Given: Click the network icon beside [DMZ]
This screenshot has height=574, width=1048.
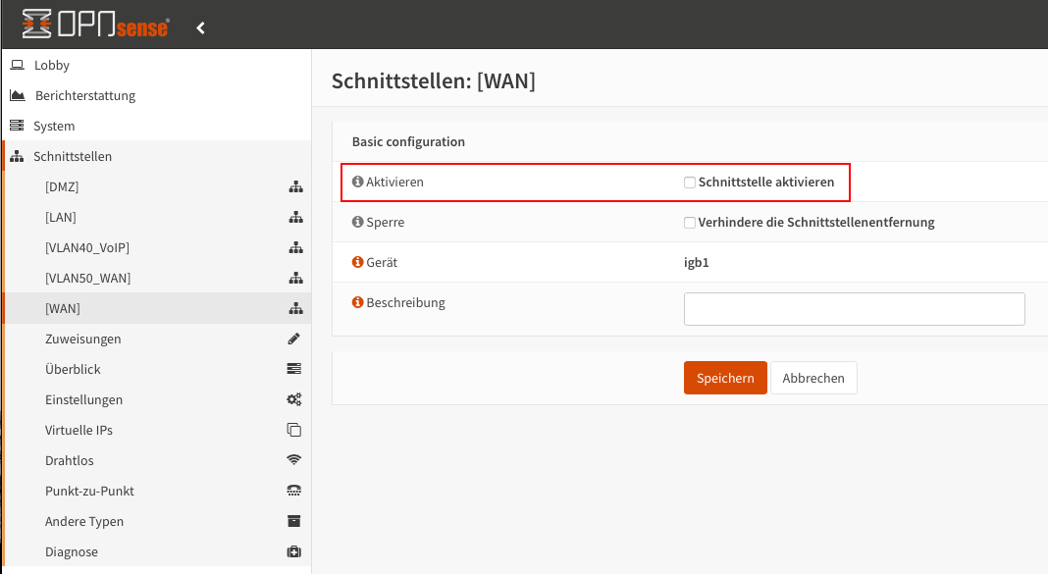Looking at the screenshot, I should click(x=294, y=187).
